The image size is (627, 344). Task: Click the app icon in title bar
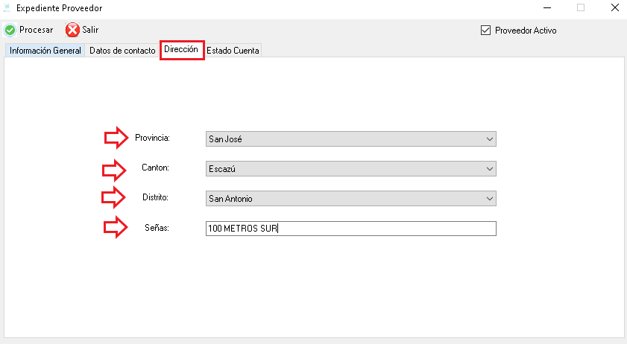(x=7, y=7)
